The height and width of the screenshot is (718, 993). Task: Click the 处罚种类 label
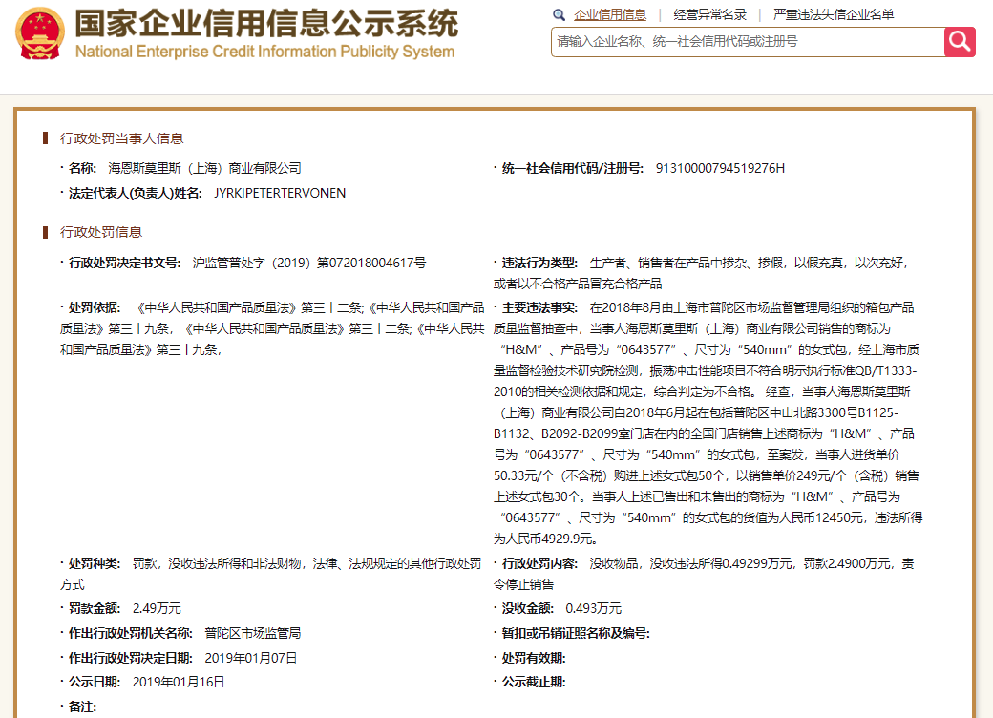point(95,563)
